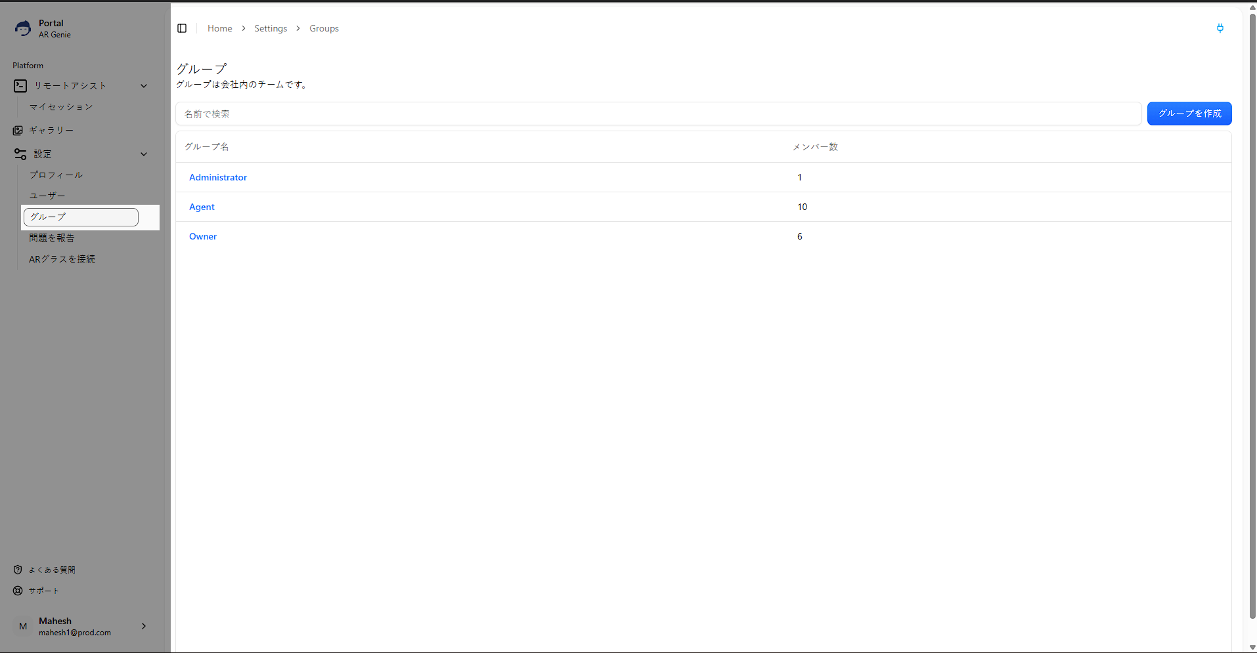The height and width of the screenshot is (653, 1257).
Task: Expand the Mahesh user account menu
Action: click(x=144, y=626)
